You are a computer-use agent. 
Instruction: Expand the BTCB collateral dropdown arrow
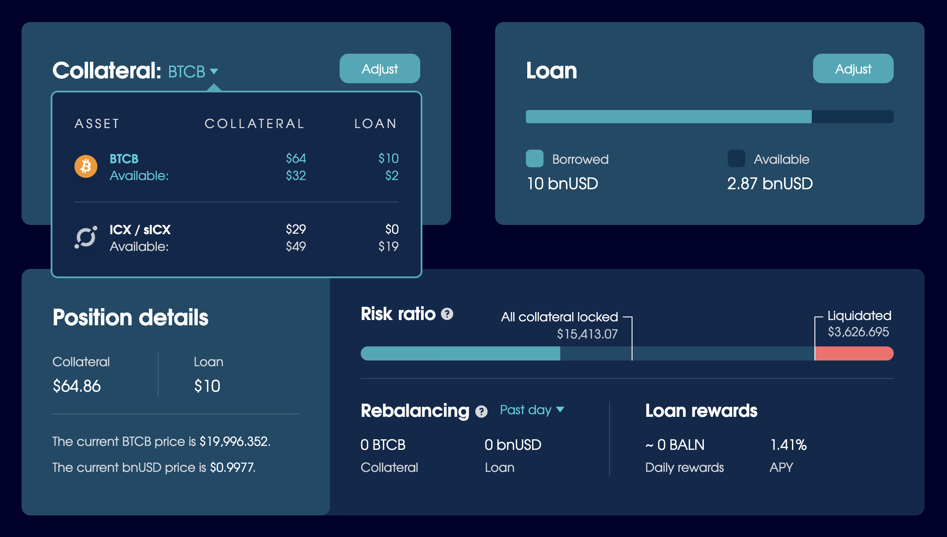click(x=214, y=71)
